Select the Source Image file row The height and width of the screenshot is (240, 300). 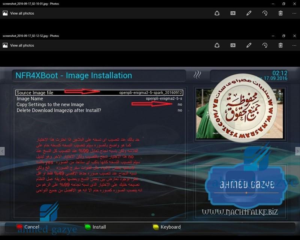point(99,93)
